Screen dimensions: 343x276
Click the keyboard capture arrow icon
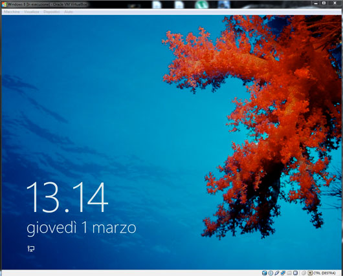pos(310,273)
